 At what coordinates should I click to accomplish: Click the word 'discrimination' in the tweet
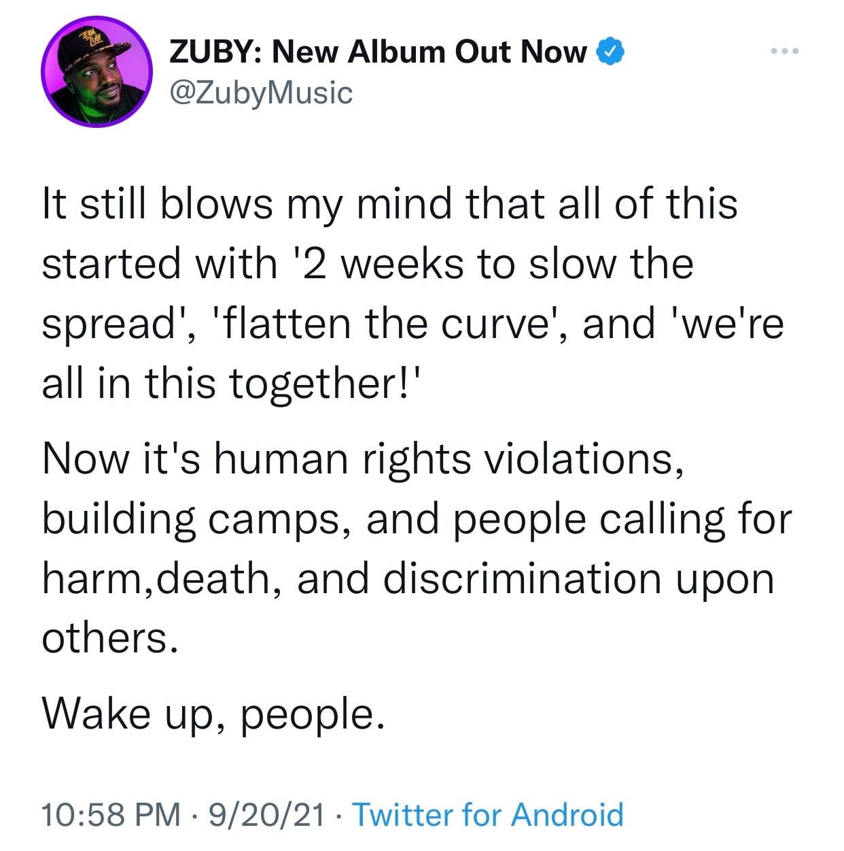tap(522, 578)
